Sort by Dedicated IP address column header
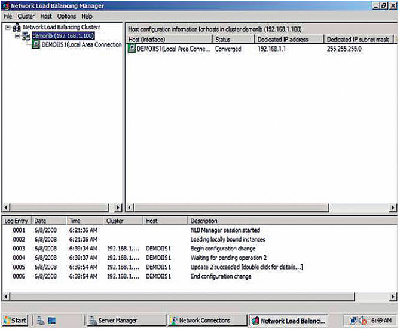The width and height of the screenshot is (400, 329). (x=286, y=40)
